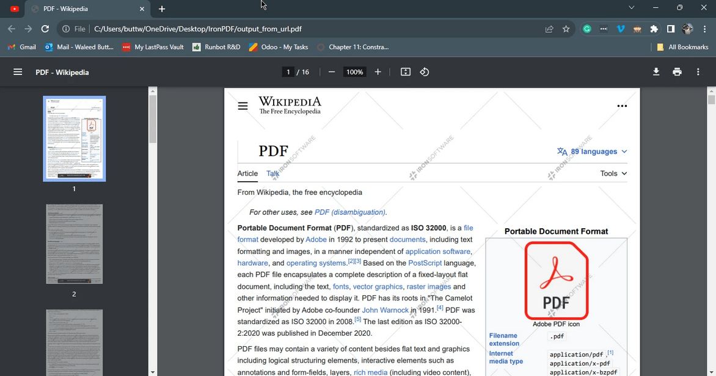The height and width of the screenshot is (376, 716).
Task: Click the File site information icon
Action: pyautogui.click(x=73, y=29)
